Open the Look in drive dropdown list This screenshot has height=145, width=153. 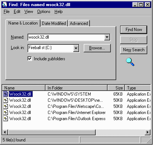(x=76, y=48)
